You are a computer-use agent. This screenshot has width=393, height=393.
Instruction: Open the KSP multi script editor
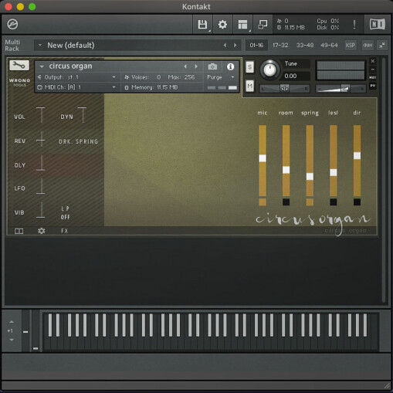351,45
